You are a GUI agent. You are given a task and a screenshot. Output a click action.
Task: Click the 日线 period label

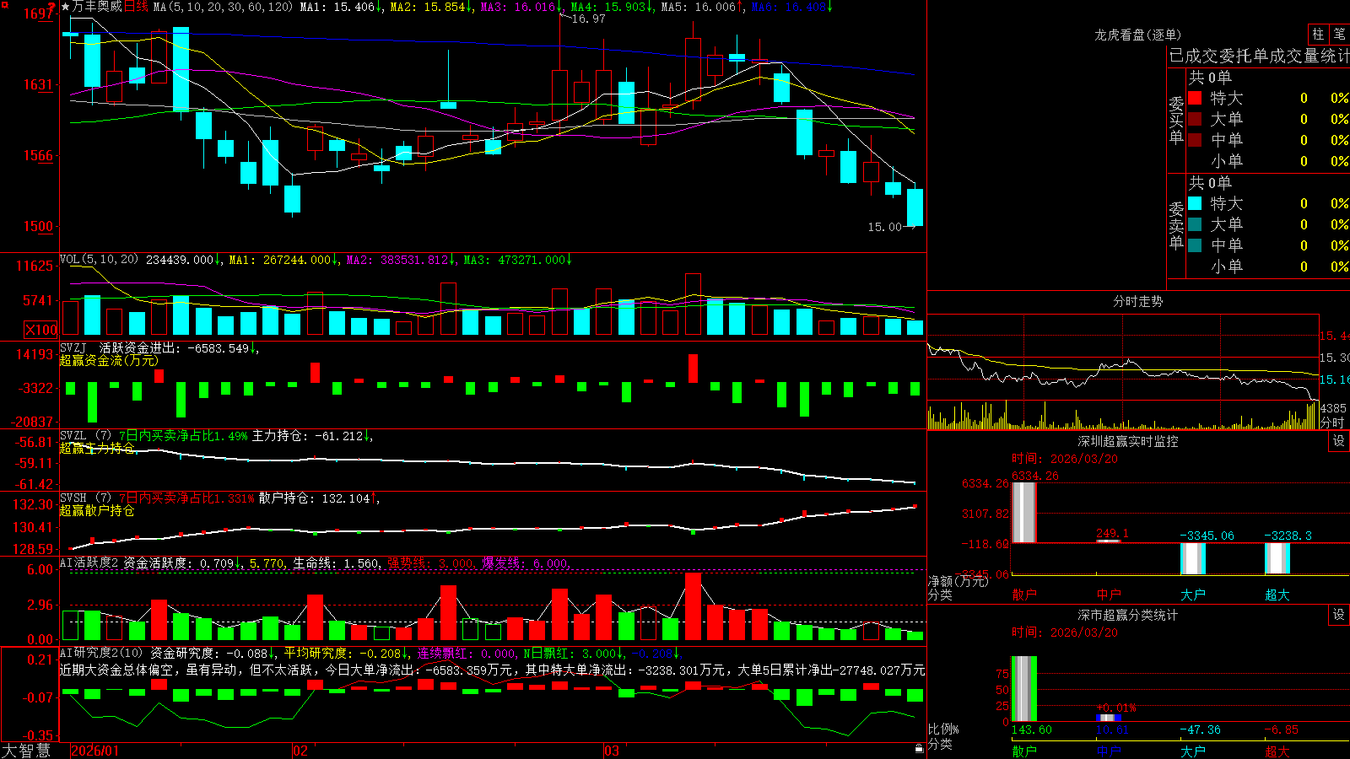click(x=136, y=7)
